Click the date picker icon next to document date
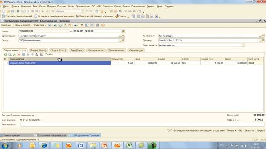266x149 pixels. [x=123, y=31]
